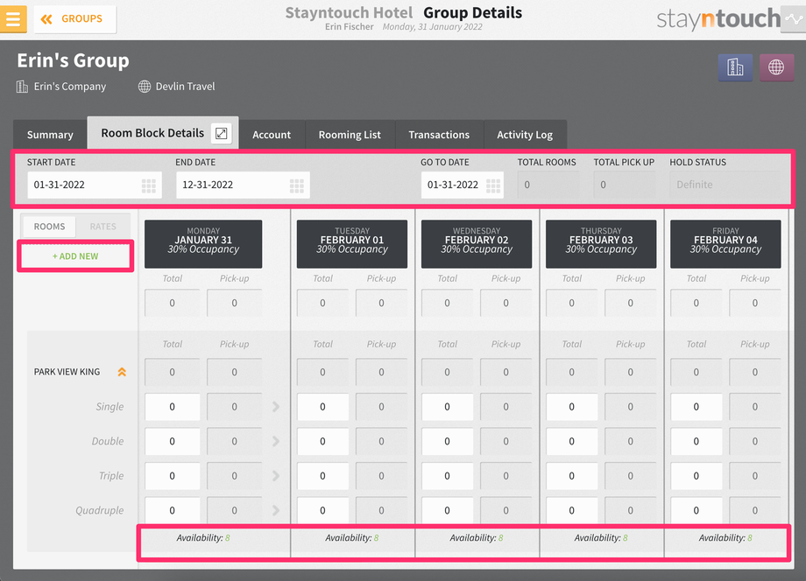
Task: Edit Triple total for February 03
Action: click(571, 476)
